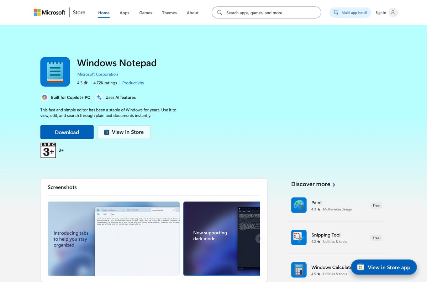Click the Snipping Tool app icon
Viewport: 427px width, 282px height.
pyautogui.click(x=299, y=237)
